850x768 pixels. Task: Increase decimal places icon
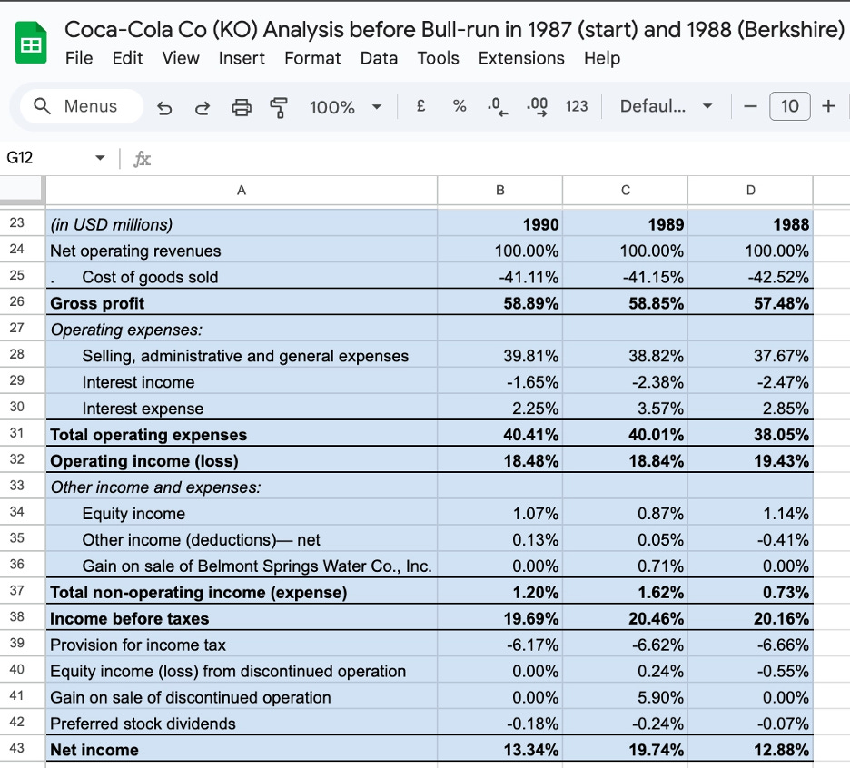pyautogui.click(x=538, y=106)
